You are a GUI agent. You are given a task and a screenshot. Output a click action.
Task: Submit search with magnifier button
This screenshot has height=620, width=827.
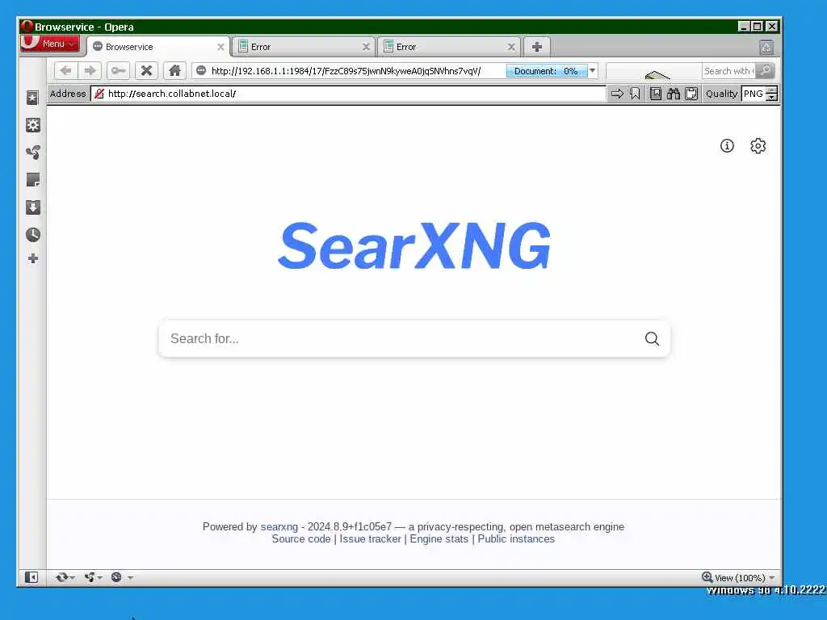pyautogui.click(x=652, y=338)
